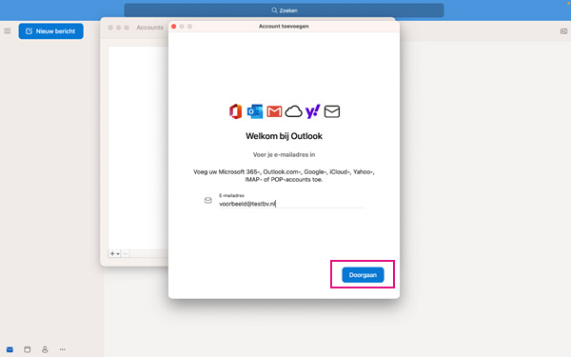Click envelope icon beside E-mailadres field
This screenshot has height=357, width=571.
[207, 200]
